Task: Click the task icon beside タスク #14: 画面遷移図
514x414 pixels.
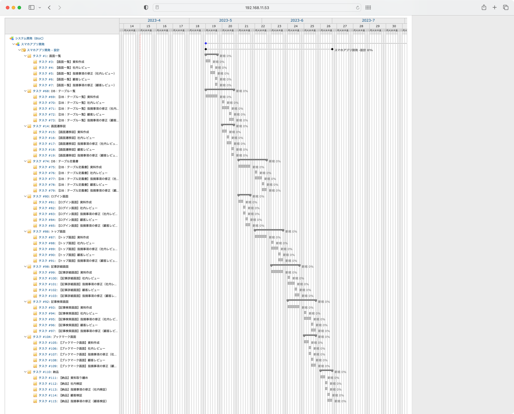Action: pos(29,126)
